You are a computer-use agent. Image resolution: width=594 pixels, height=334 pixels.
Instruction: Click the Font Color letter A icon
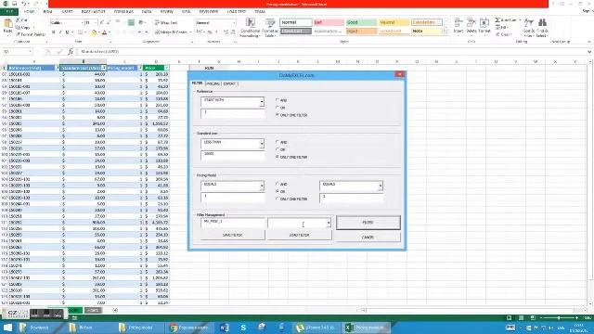point(105,33)
